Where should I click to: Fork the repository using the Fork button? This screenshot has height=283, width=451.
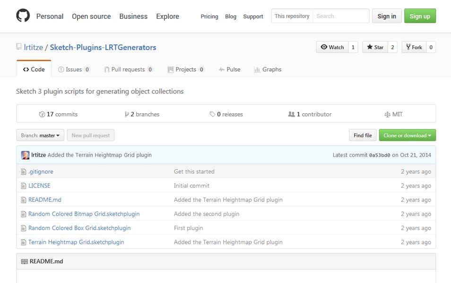coord(414,47)
